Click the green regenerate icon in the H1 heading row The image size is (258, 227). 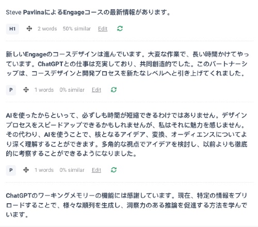click(120, 28)
